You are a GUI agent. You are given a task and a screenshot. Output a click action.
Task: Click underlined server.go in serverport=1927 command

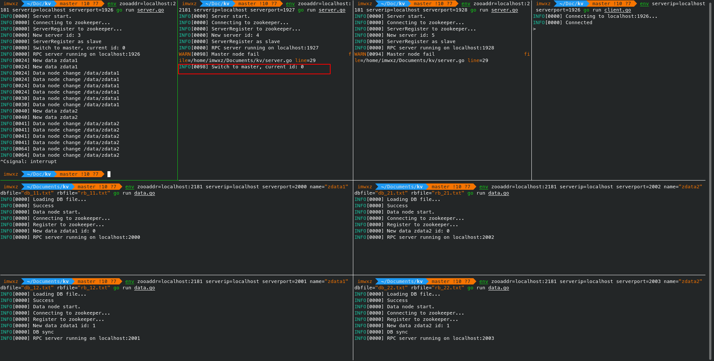click(332, 10)
